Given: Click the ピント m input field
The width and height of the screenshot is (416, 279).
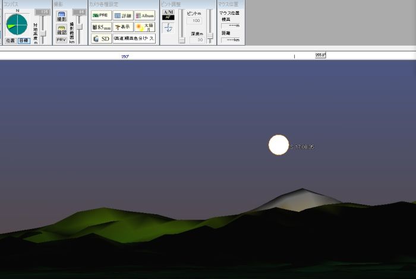Looking at the screenshot, I should click(x=194, y=21).
